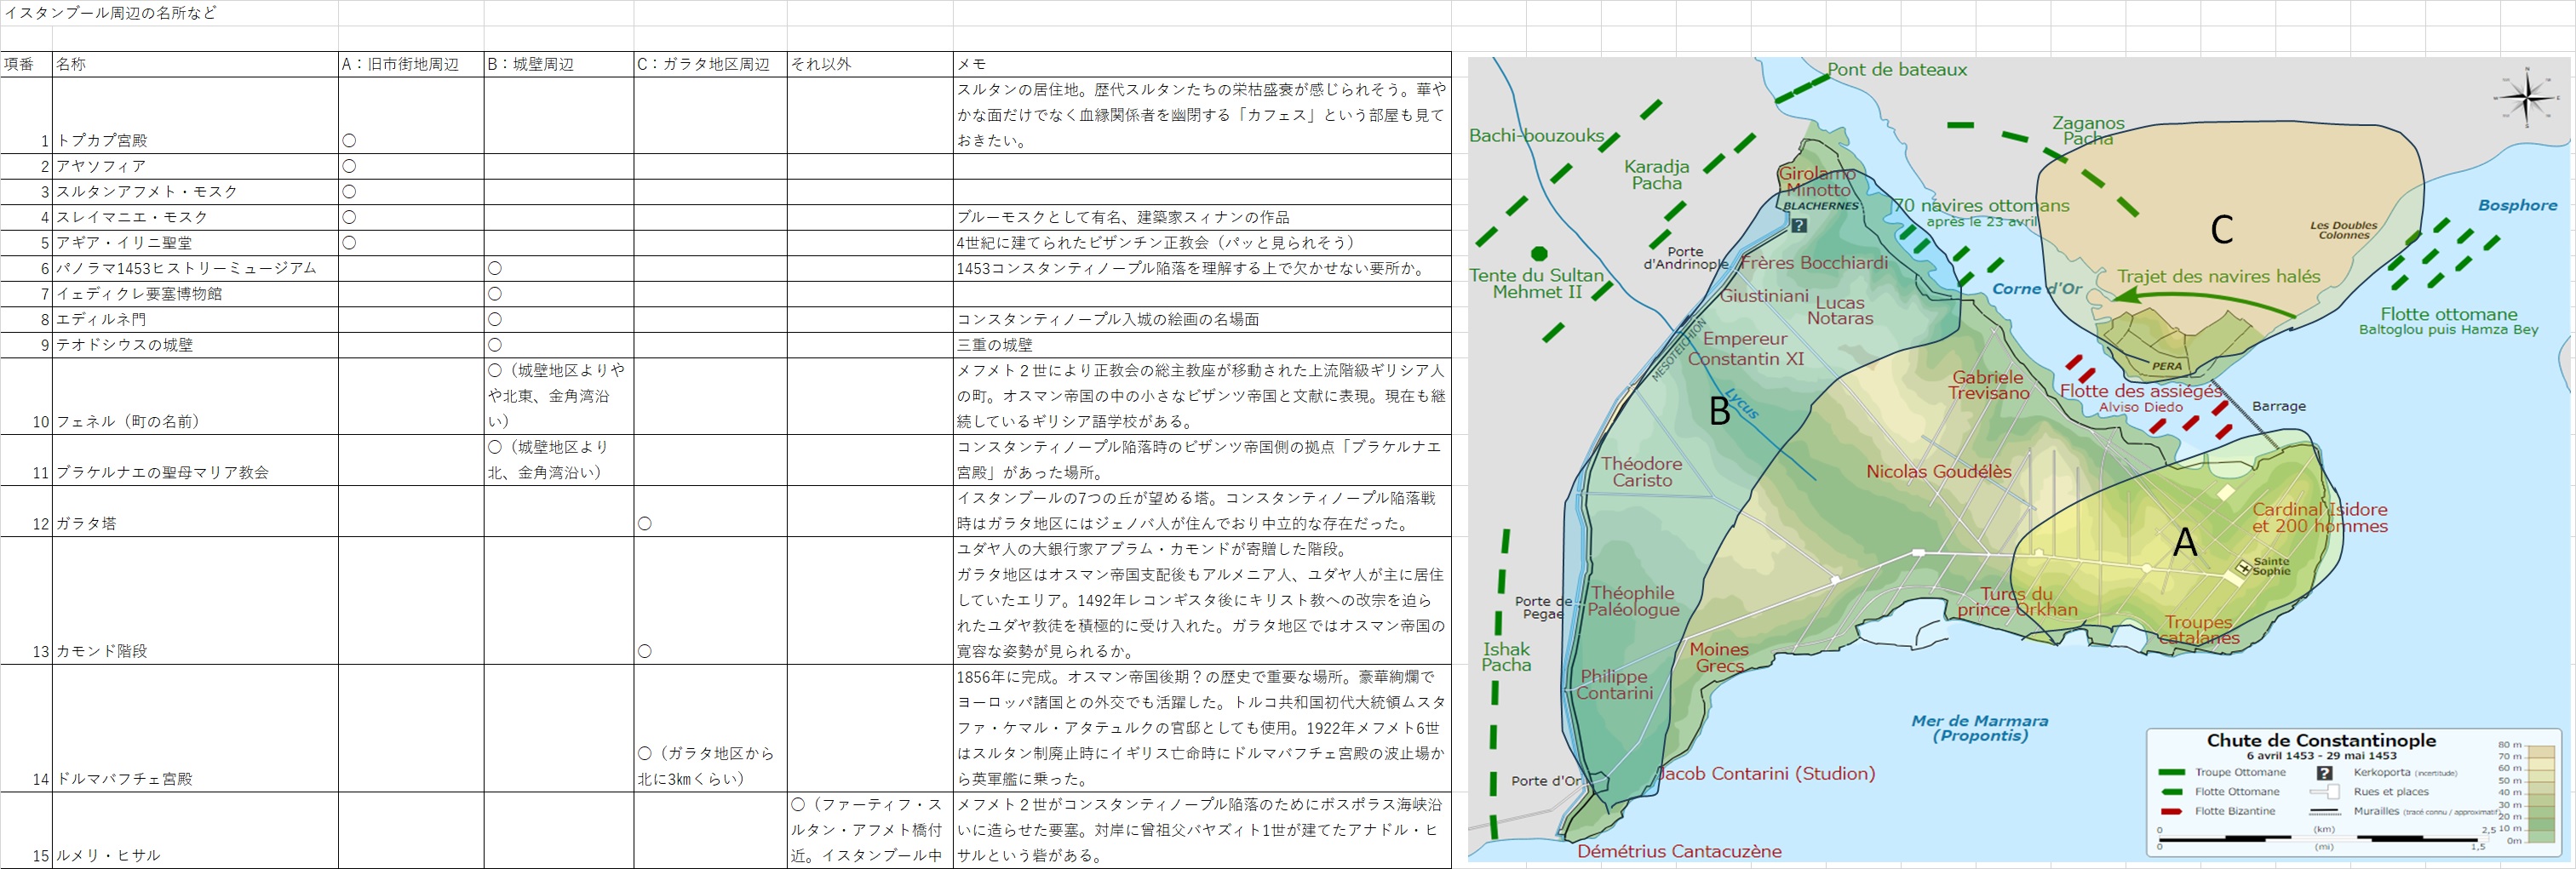2576x869 pixels.
Task: Select the ○ mark in ガラタ塔 row
Action: click(x=645, y=523)
